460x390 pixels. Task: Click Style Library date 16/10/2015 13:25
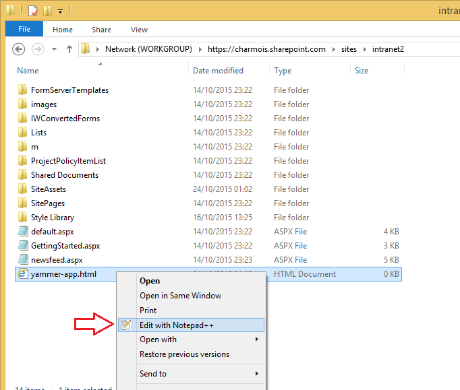223,218
